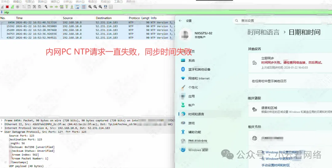Click the red Stop capture button
Image resolution: width=332 pixels, height=168 pixels.
pos(7,6)
